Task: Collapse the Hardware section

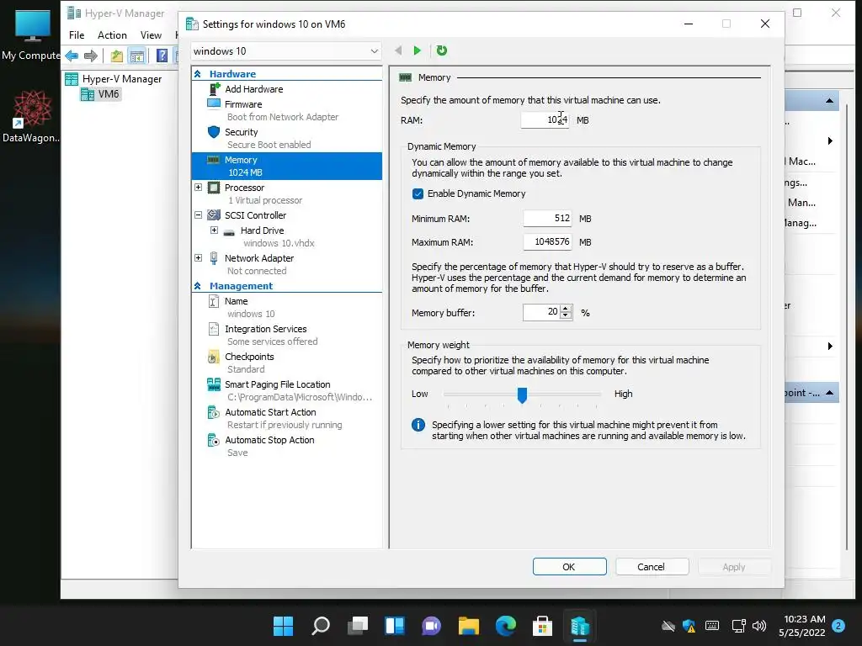Action: (x=198, y=74)
